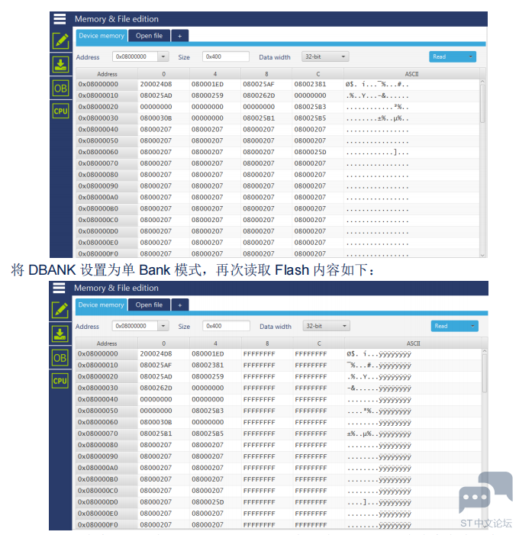
Task: Open the chat bubble forum icon
Action: pyautogui.click(x=486, y=491)
